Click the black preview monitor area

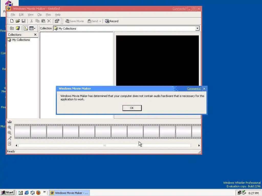[x=157, y=61]
